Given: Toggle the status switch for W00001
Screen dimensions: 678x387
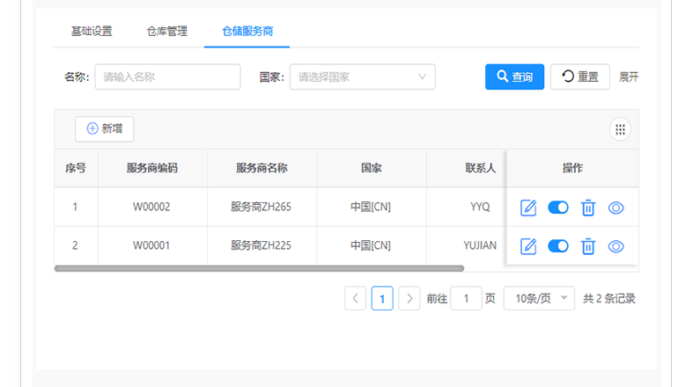Looking at the screenshot, I should coord(558,246).
